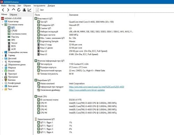Select the AIDA64 v5.95.4500 root node
This screenshot has width=174, height=135.
[11, 18]
